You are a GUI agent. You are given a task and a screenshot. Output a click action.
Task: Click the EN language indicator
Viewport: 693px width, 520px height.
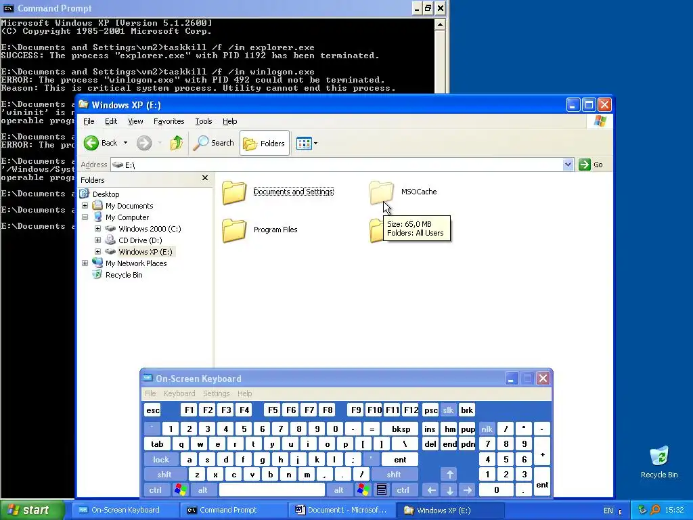(x=608, y=511)
